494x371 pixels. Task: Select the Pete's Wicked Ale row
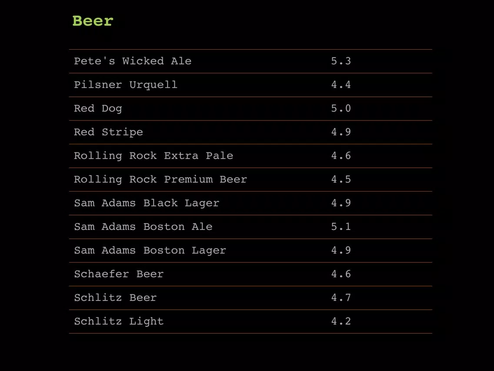(250, 61)
